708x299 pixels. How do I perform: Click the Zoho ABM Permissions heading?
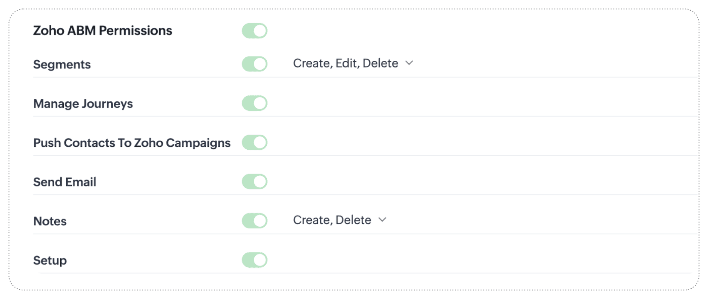click(103, 31)
